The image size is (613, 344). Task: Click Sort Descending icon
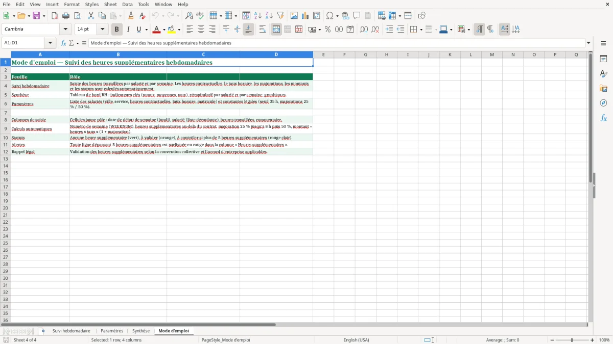[x=269, y=16]
